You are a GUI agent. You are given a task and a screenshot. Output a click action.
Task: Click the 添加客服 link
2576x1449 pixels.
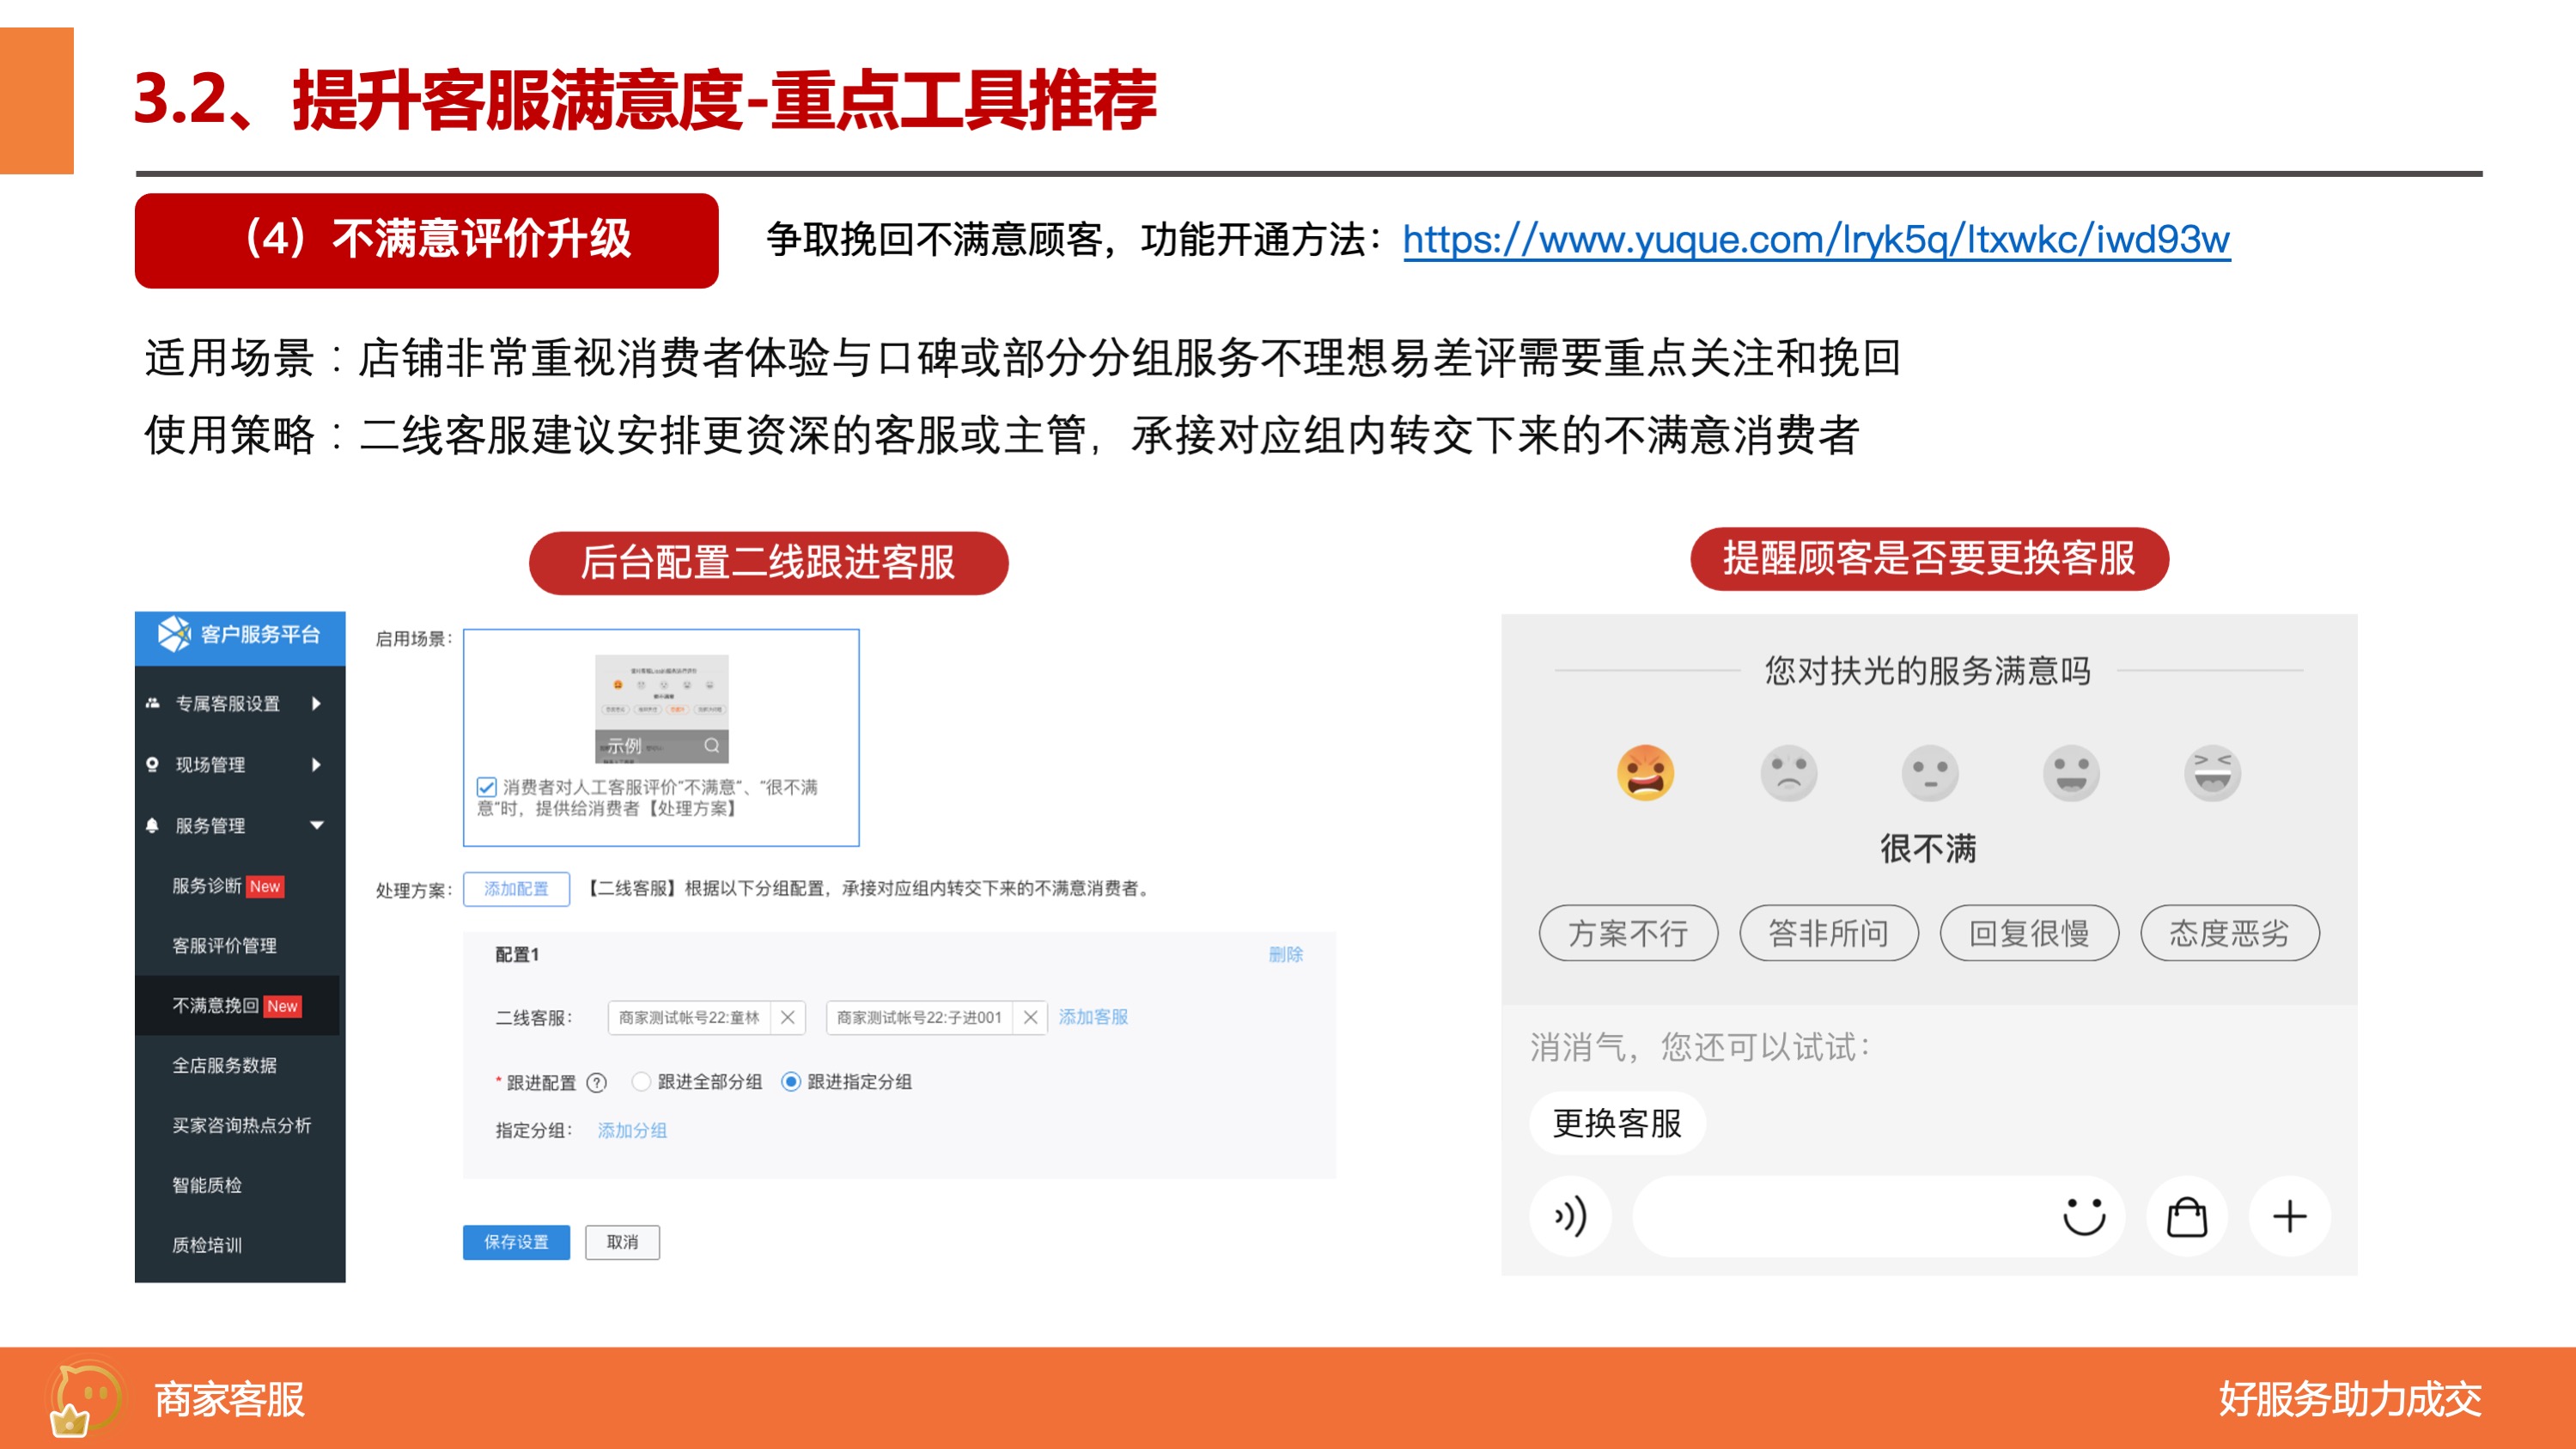click(x=1093, y=1017)
